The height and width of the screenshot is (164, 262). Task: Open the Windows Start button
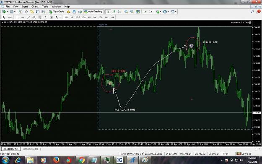[5, 160]
